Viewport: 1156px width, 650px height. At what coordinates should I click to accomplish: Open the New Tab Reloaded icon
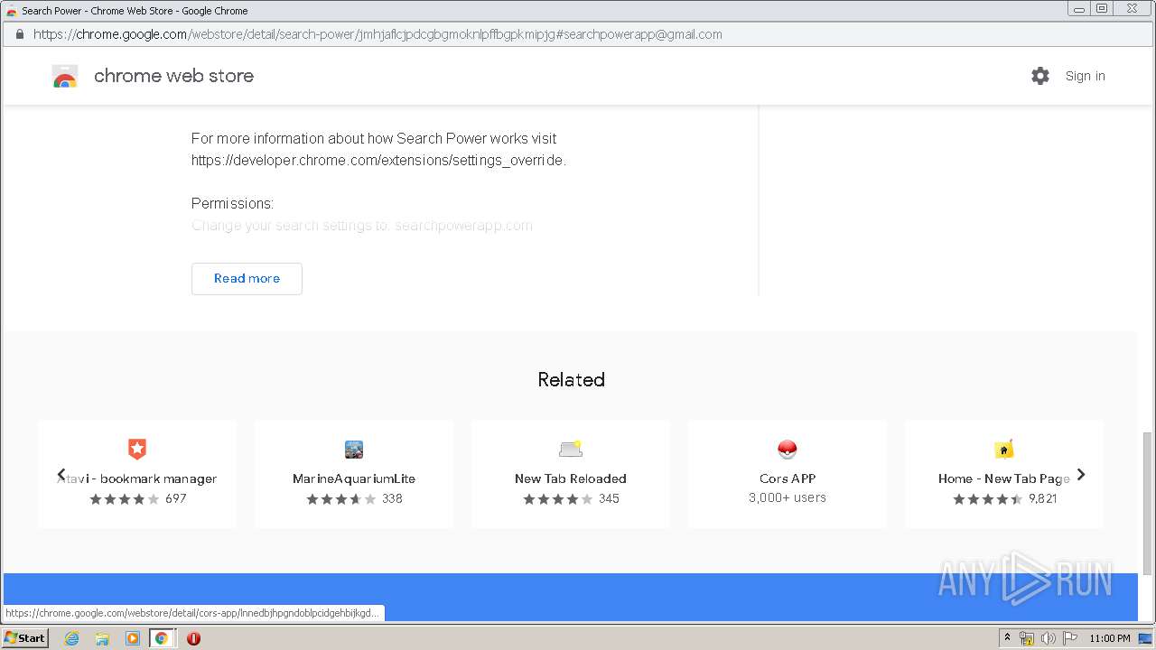pos(571,449)
